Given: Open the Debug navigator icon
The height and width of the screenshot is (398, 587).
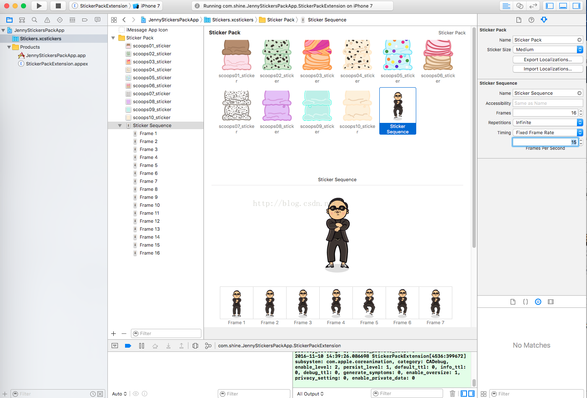Looking at the screenshot, I should pos(72,20).
